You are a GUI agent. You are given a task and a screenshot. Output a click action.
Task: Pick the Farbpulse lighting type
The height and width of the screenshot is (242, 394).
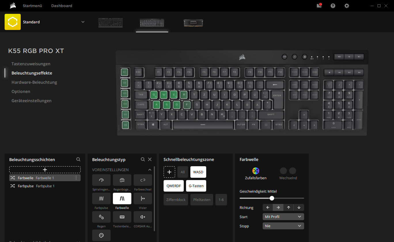click(101, 198)
